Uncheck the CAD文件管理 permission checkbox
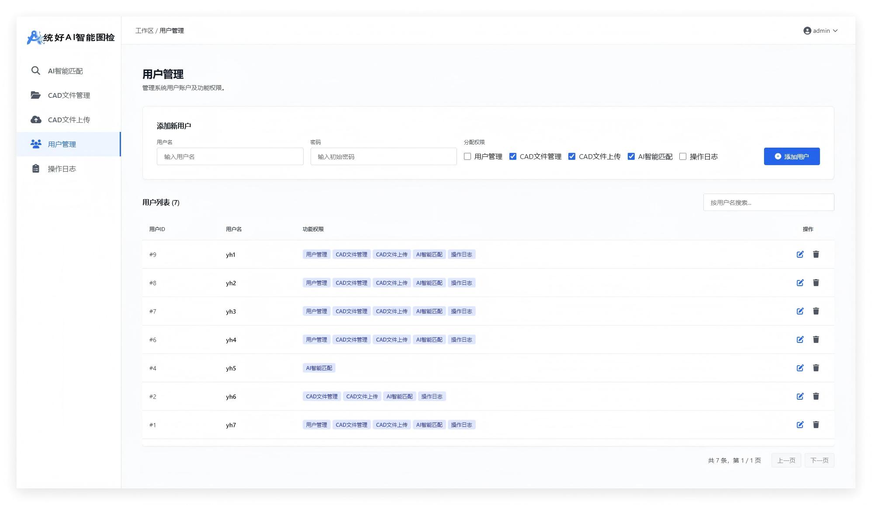This screenshot has width=872, height=505. pos(513,156)
